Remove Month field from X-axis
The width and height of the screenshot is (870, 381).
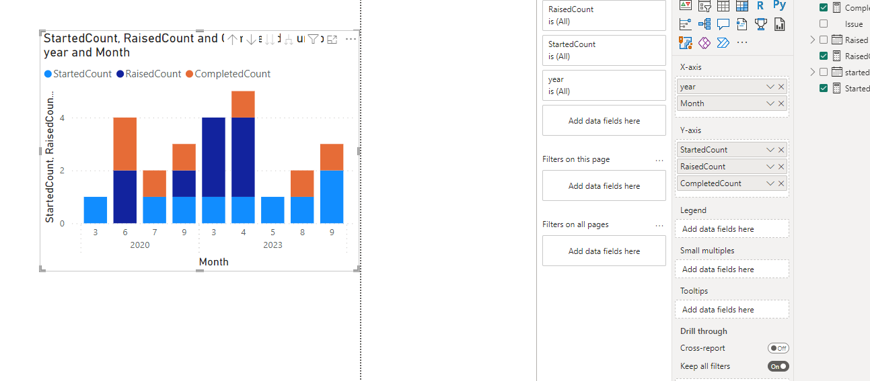pos(781,103)
